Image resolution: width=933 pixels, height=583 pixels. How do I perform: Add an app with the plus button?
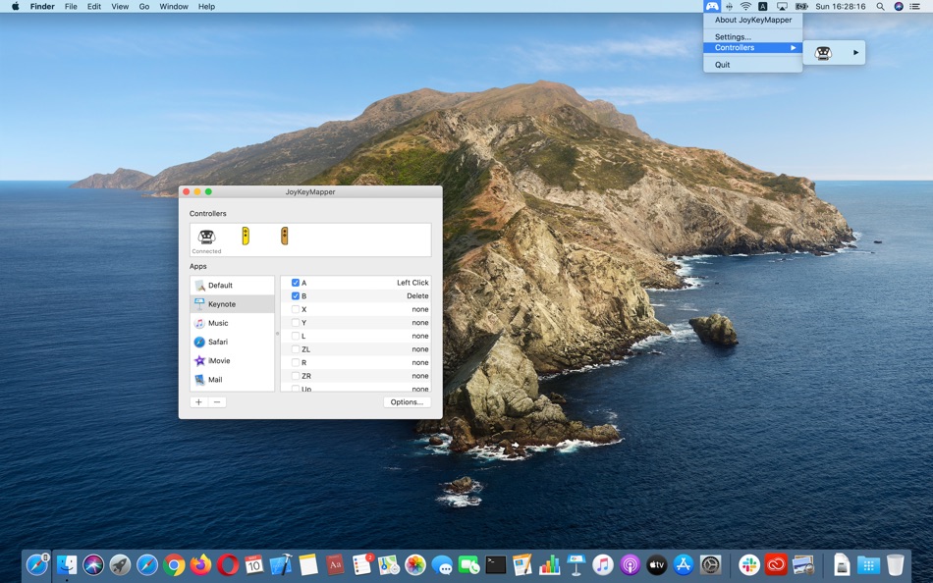tap(199, 402)
